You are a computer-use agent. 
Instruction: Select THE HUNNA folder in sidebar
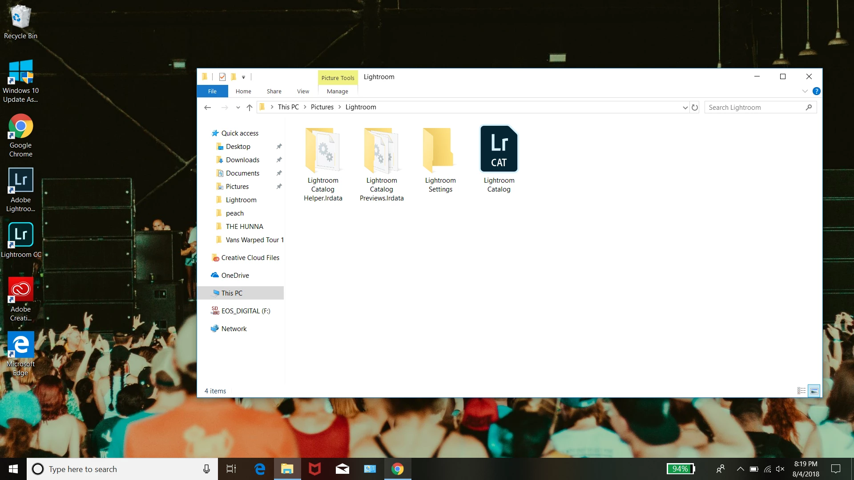coord(244,227)
